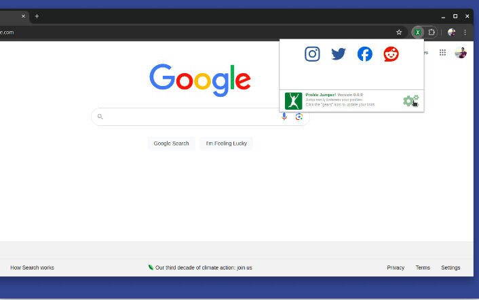Bookmark this page with the star icon
479x300 pixels.
click(399, 32)
